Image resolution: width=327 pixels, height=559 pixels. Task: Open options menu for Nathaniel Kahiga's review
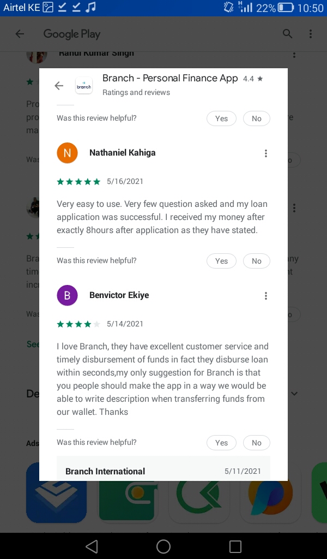coord(266,153)
